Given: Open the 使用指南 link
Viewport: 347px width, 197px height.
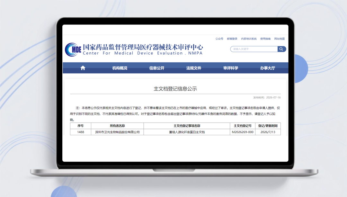Looking at the screenshot, I should (265, 39).
